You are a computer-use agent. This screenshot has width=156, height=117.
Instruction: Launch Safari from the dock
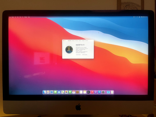[x=52, y=92]
